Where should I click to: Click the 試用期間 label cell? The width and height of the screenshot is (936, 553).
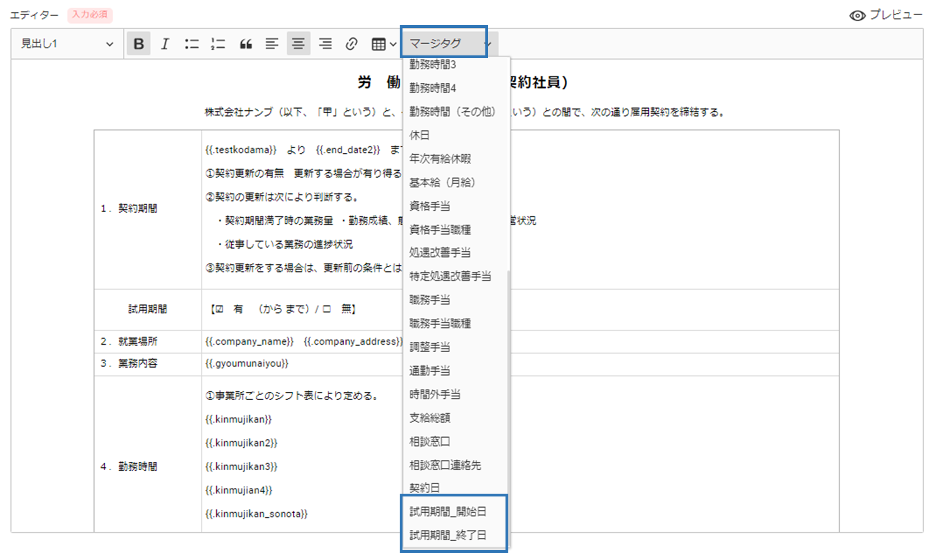pyautogui.click(x=148, y=309)
